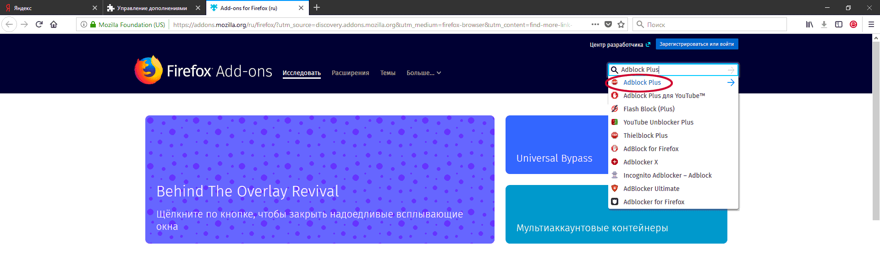Click the browser reload page icon
880x261 pixels.
coord(39,25)
